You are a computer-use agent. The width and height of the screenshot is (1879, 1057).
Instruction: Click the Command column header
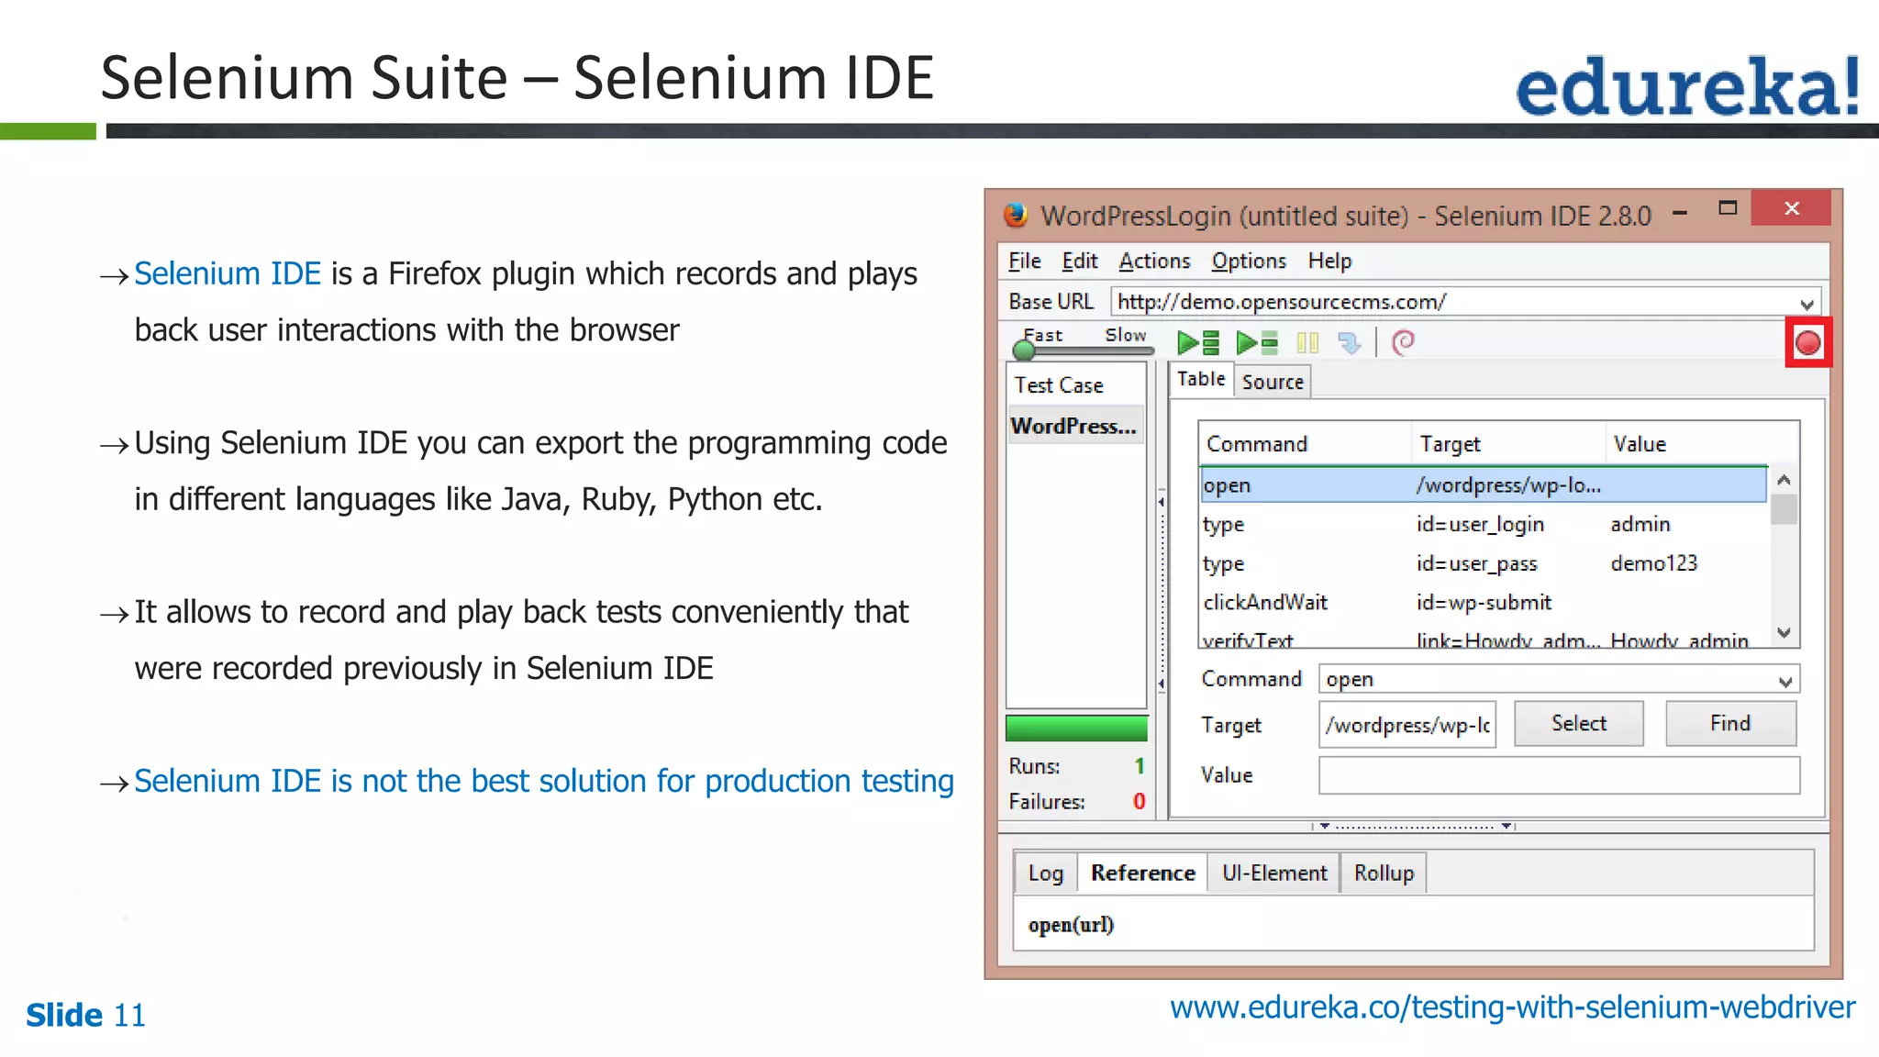(x=1305, y=444)
